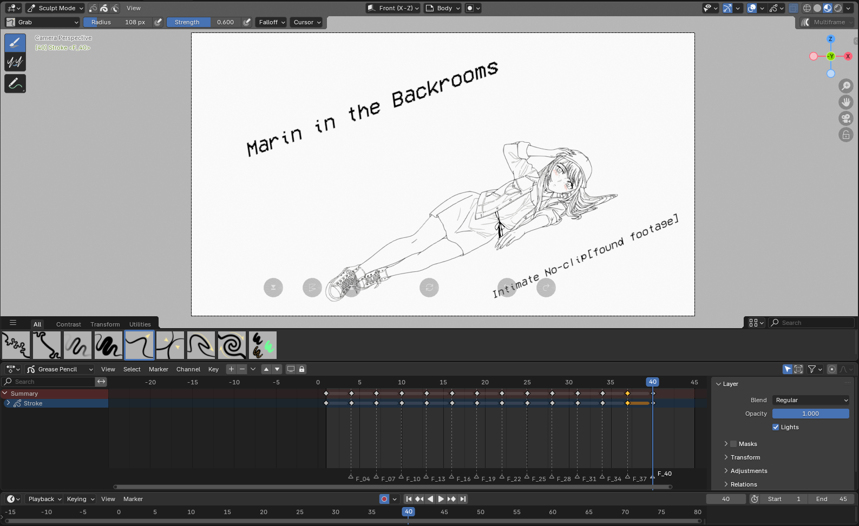This screenshot has height=526, width=859.
Task: Enable strength pen pressure icon
Action: coord(247,22)
